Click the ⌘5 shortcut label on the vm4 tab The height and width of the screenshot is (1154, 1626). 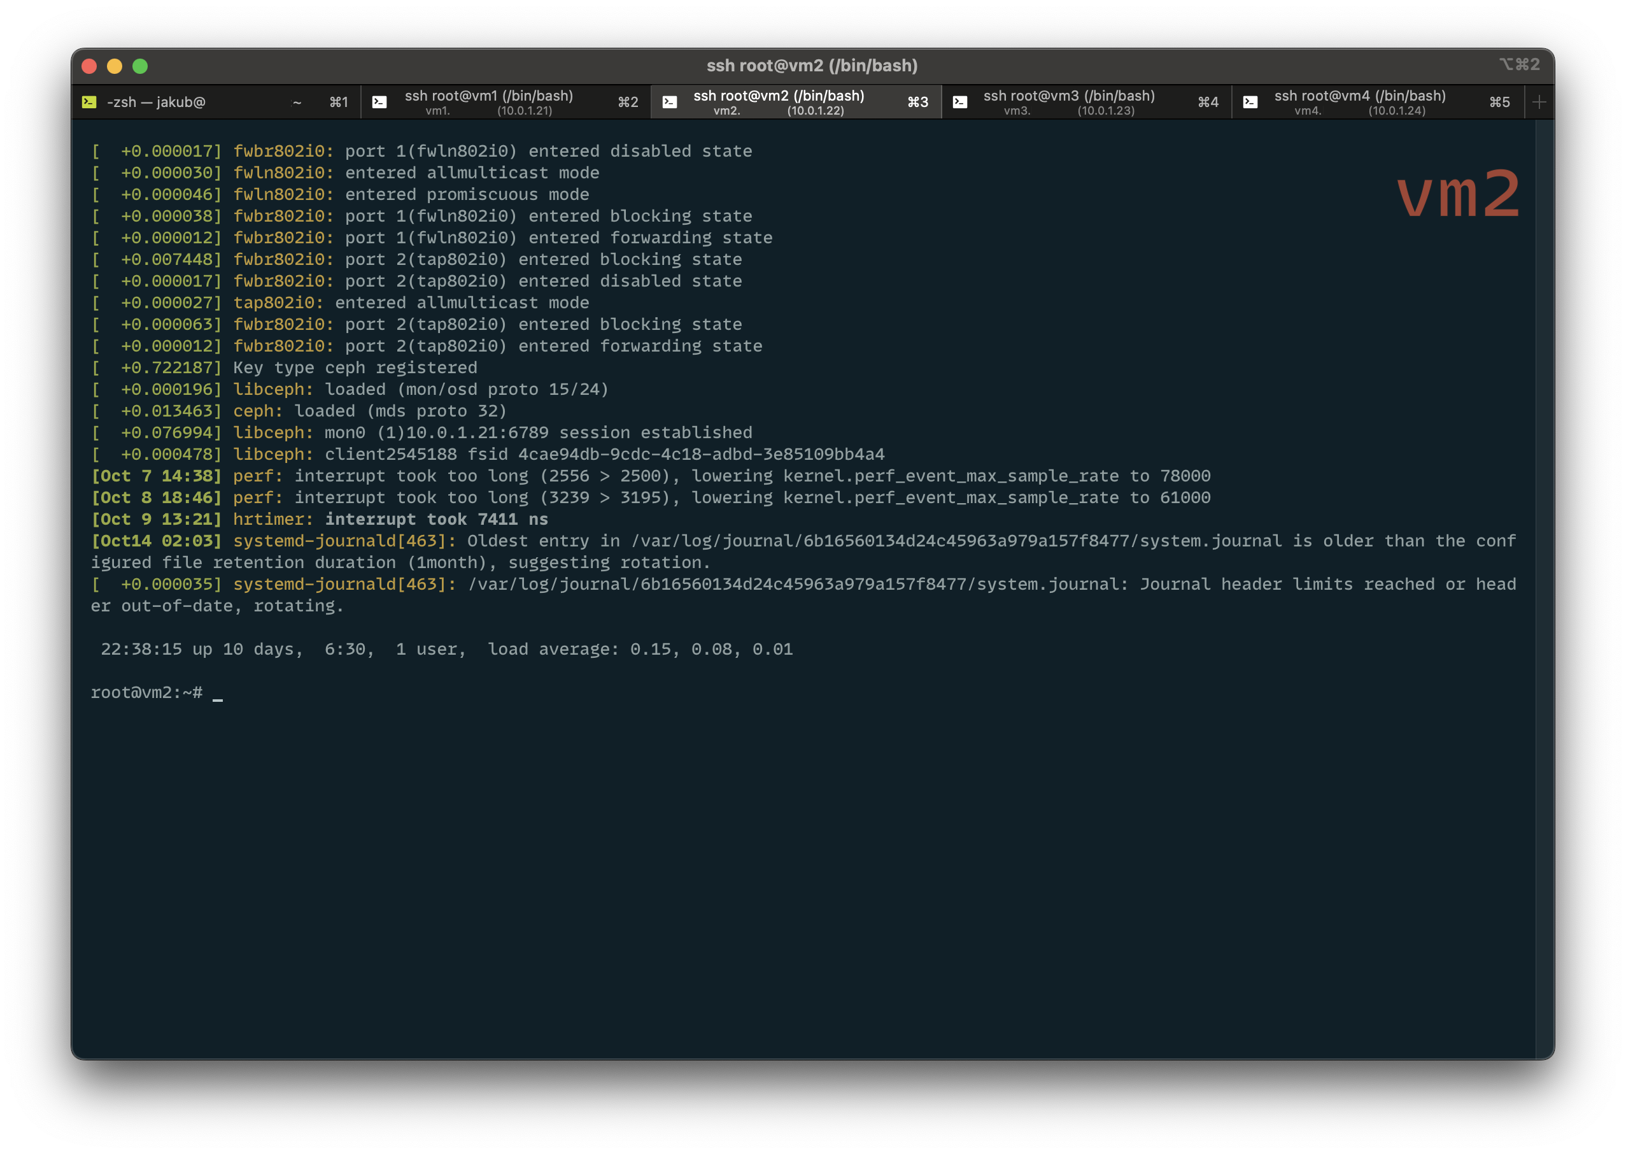[x=1499, y=102]
